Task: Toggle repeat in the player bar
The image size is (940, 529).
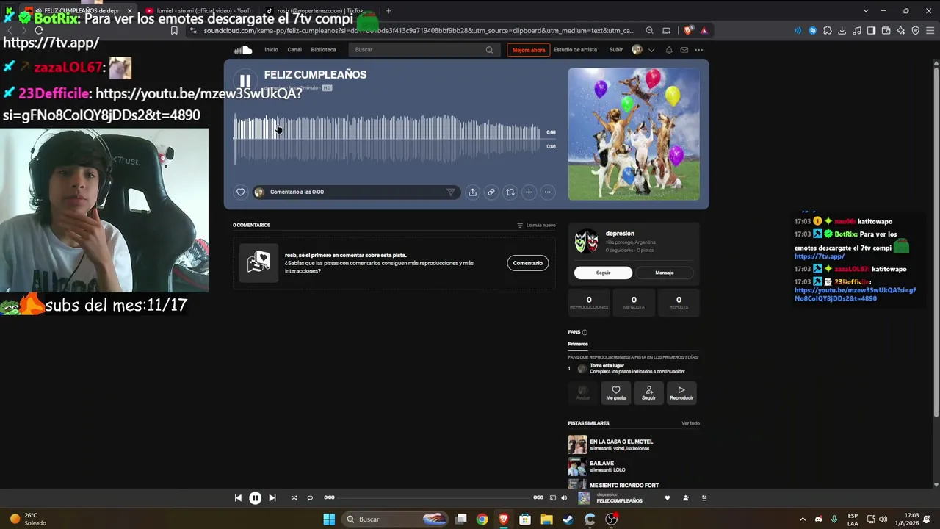Action: (310, 498)
